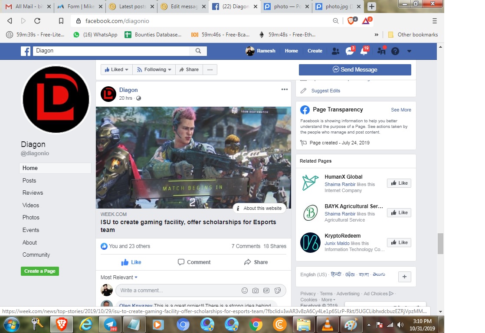Image resolution: width=485 pixels, height=333 pixels.
Task: Open HumanX Global page logo
Action: pos(310,183)
